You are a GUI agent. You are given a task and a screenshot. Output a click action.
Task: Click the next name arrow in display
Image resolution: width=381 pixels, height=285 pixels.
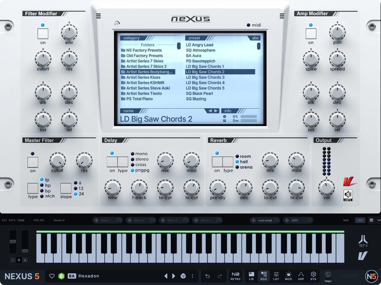pyautogui.click(x=216, y=111)
